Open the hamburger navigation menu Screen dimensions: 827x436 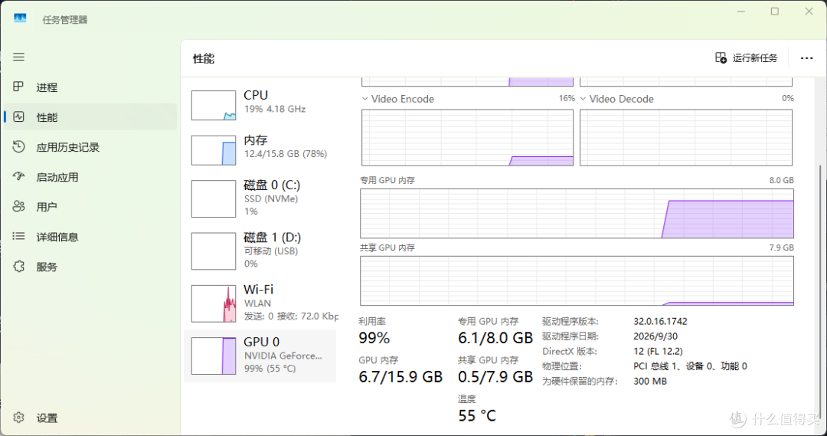tap(18, 57)
